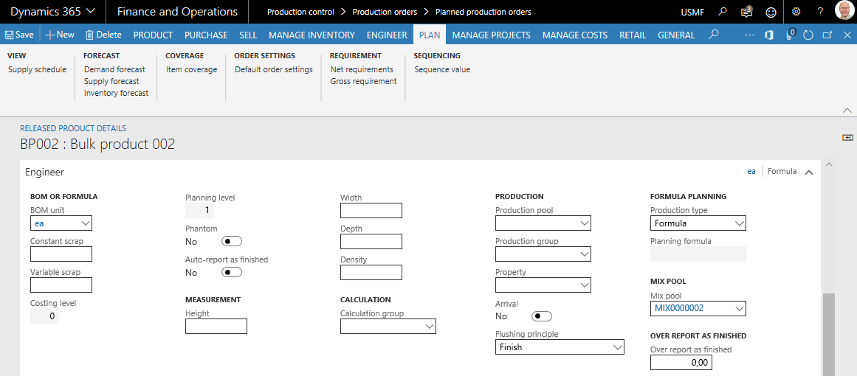Switch to the MANAGE COSTS tab
The height and width of the screenshot is (376, 857).
[575, 35]
